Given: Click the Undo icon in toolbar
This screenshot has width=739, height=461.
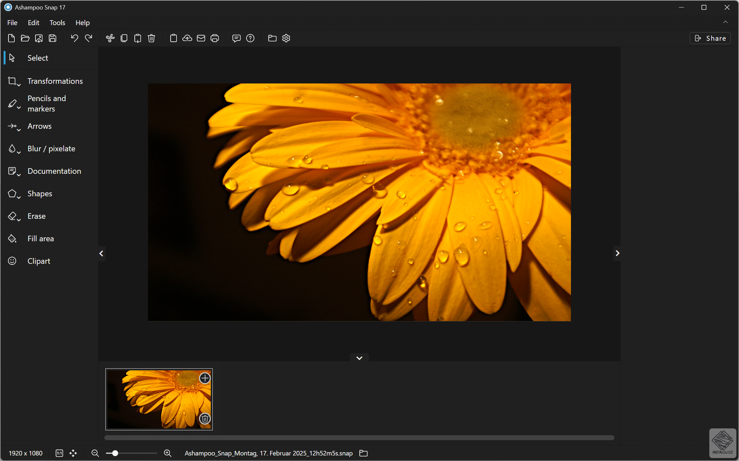Looking at the screenshot, I should click(74, 38).
